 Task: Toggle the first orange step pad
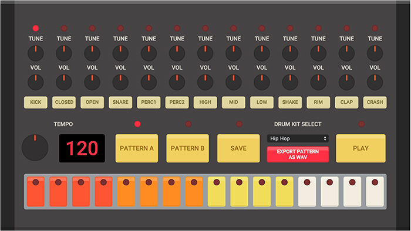126,192
